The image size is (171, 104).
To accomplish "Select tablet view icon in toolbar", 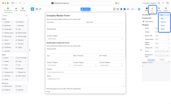I will pyautogui.click(x=124, y=9).
